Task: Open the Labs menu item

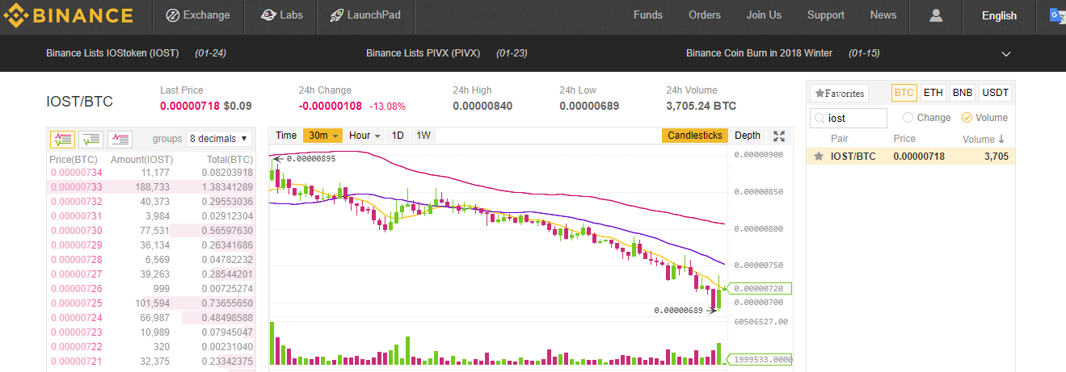Action: tap(281, 15)
